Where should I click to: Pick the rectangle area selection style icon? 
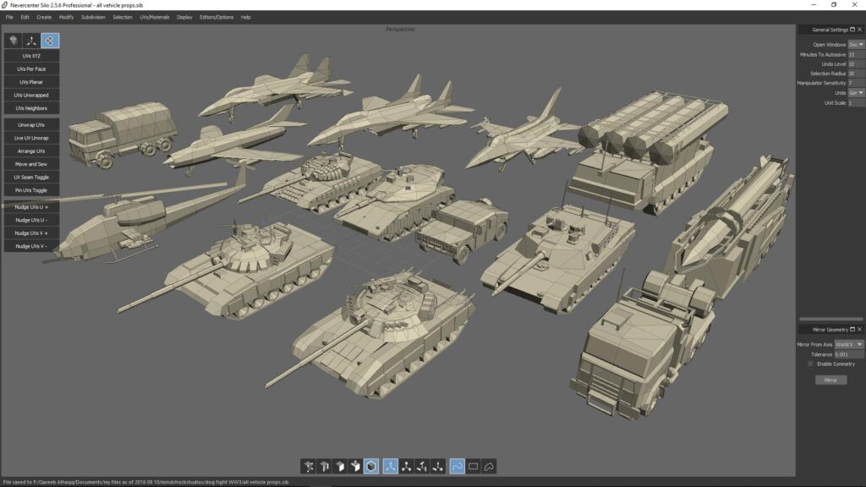(x=474, y=467)
